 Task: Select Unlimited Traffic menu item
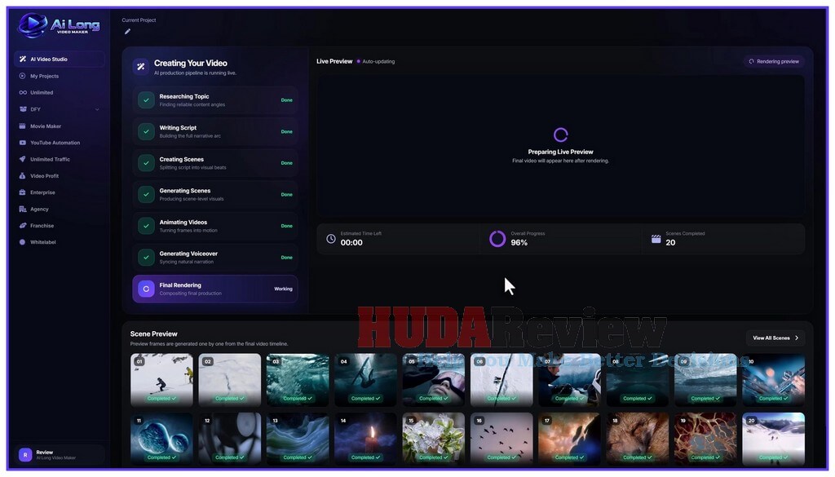(x=59, y=159)
